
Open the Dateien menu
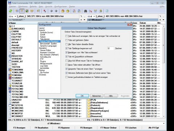(x=13, y=7)
